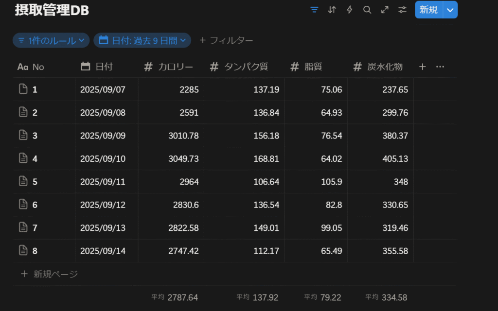Click the sort arrows icon
This screenshot has height=311, width=498.
click(x=332, y=10)
